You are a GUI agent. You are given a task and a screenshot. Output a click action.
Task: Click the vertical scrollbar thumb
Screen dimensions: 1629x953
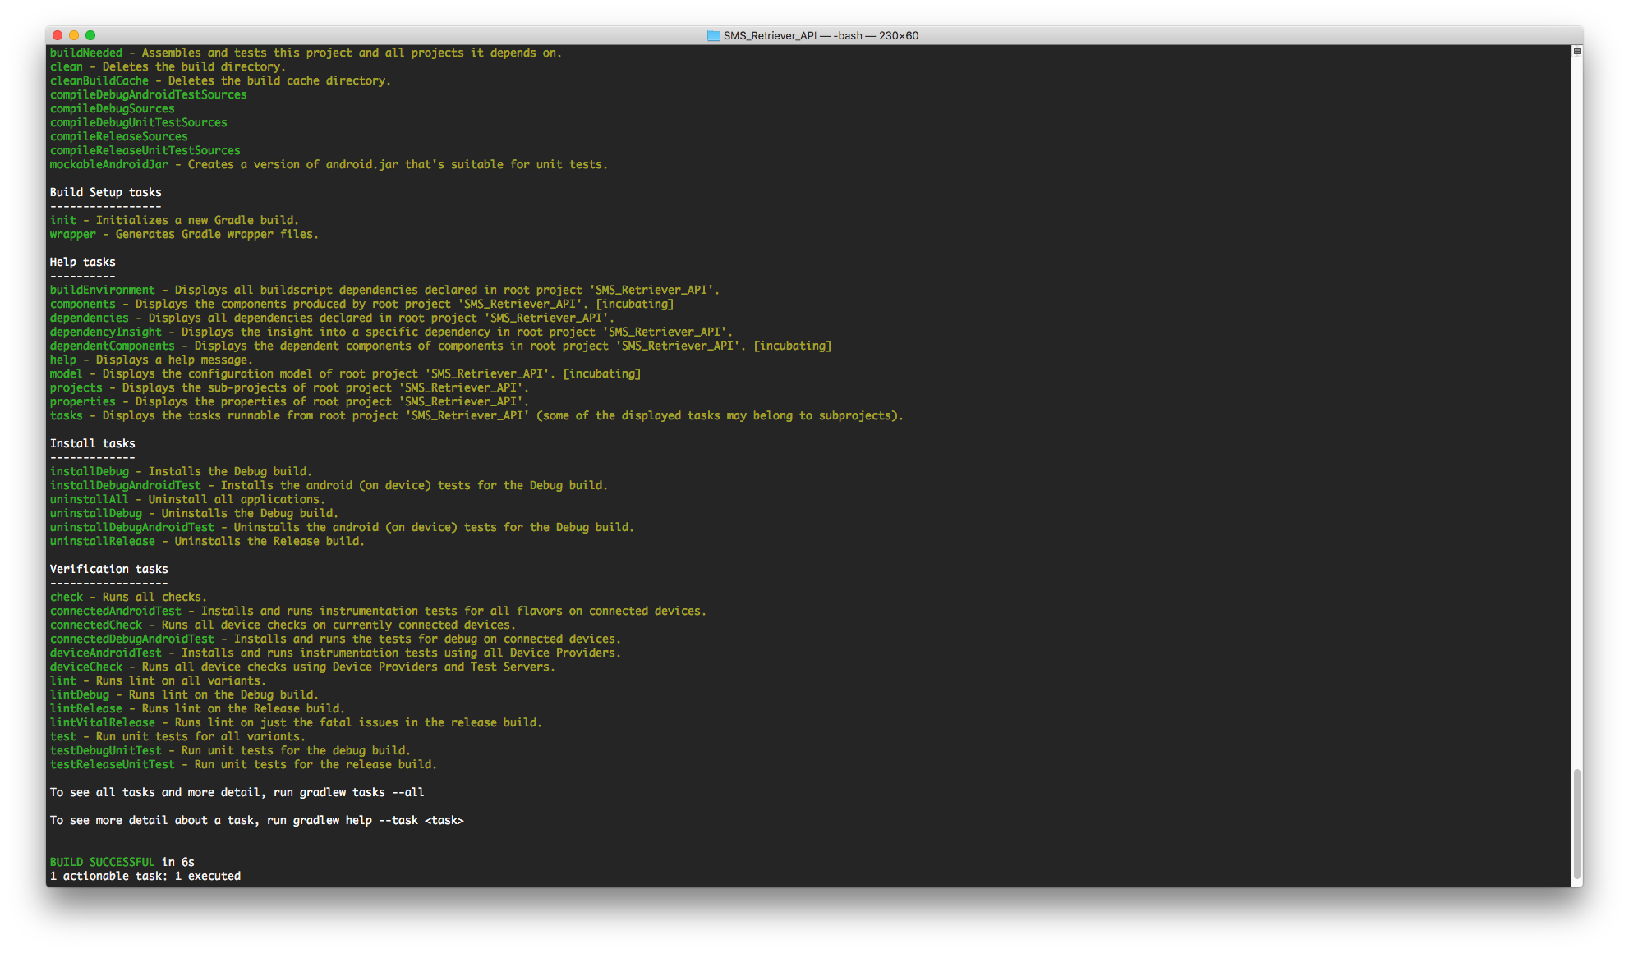click(x=1576, y=823)
